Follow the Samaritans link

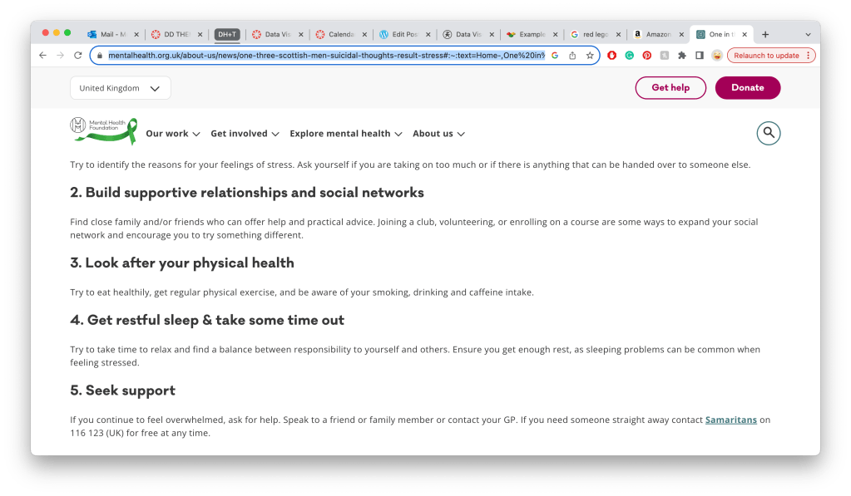coord(730,420)
